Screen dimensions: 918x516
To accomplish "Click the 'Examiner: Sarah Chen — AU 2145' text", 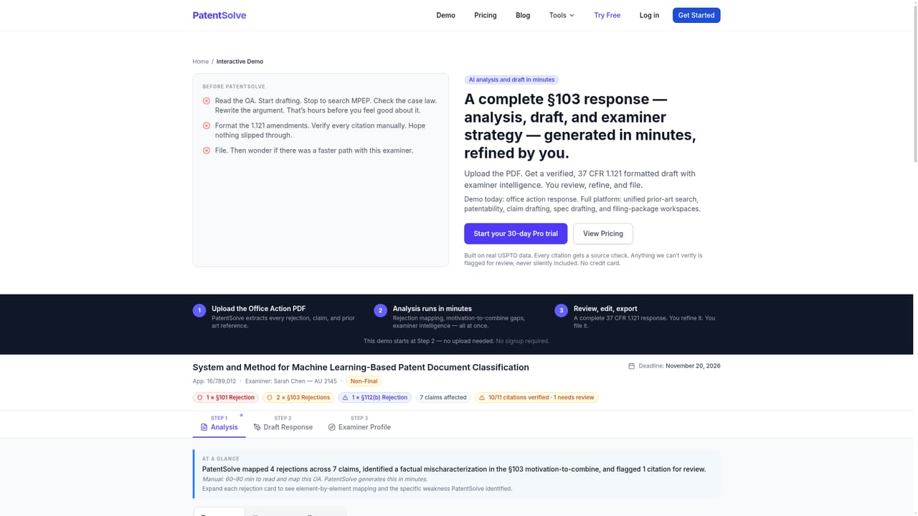I will [x=290, y=381].
